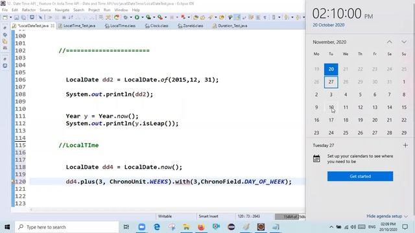Toggle Block Selection Mode toolbar icon
Screen dimensions: 415x233
click(x=258, y=17)
